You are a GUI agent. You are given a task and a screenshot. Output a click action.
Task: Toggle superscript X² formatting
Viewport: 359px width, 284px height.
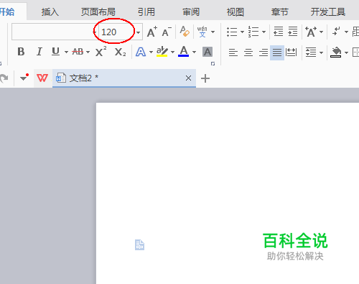click(x=101, y=51)
